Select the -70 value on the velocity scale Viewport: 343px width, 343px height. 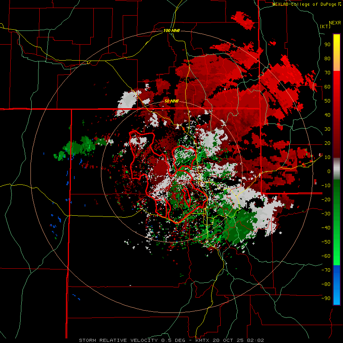coord(326,270)
